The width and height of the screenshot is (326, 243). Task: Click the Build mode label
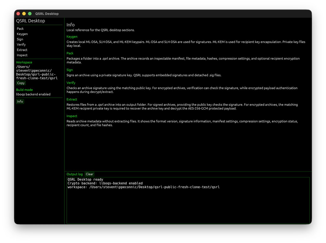coord(24,90)
